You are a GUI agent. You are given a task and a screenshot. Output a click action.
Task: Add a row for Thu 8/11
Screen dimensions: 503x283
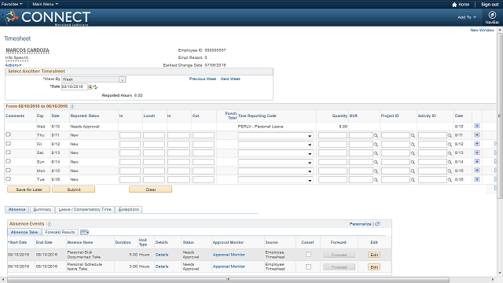click(x=477, y=134)
